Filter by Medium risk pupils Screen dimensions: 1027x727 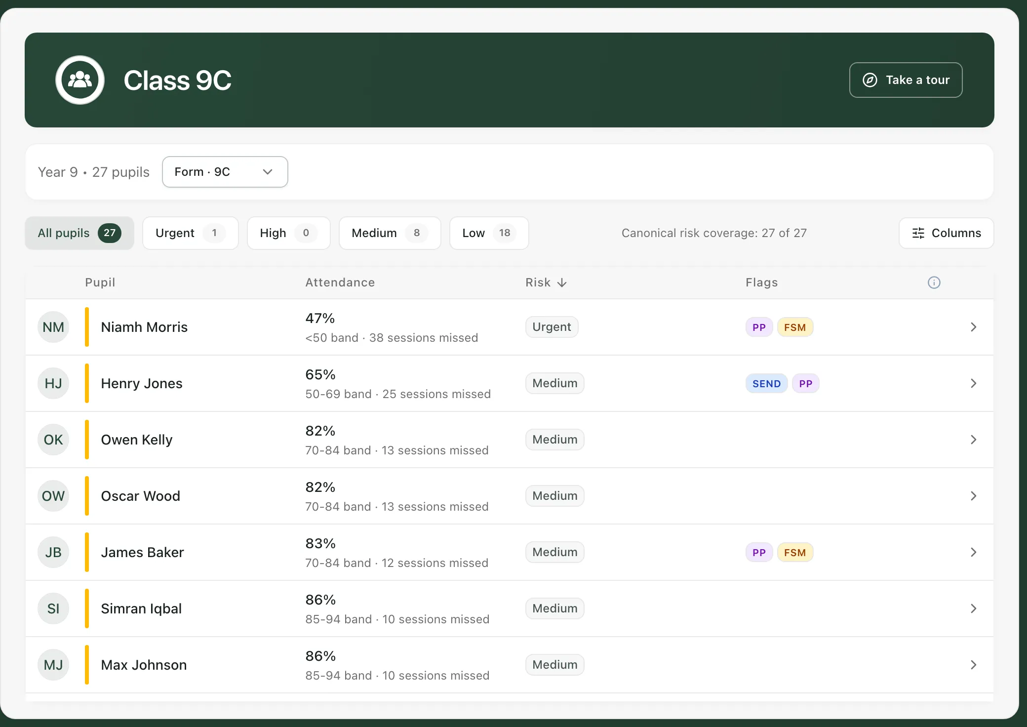point(390,233)
